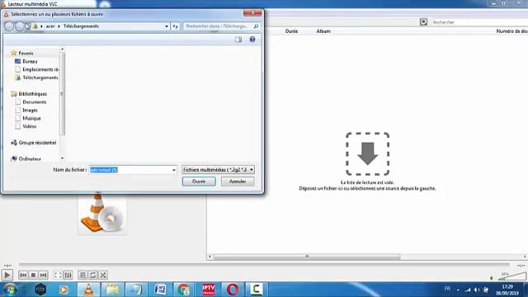Open the IPTV app in taskbar
The width and height of the screenshot is (528, 297).
click(209, 290)
